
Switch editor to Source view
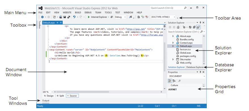pos(72,96)
